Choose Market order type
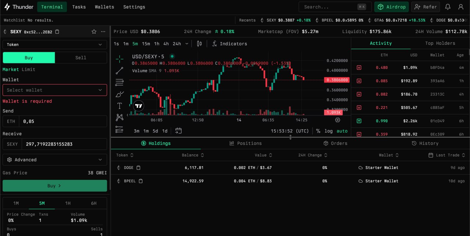The height and width of the screenshot is (236, 470). (11, 69)
